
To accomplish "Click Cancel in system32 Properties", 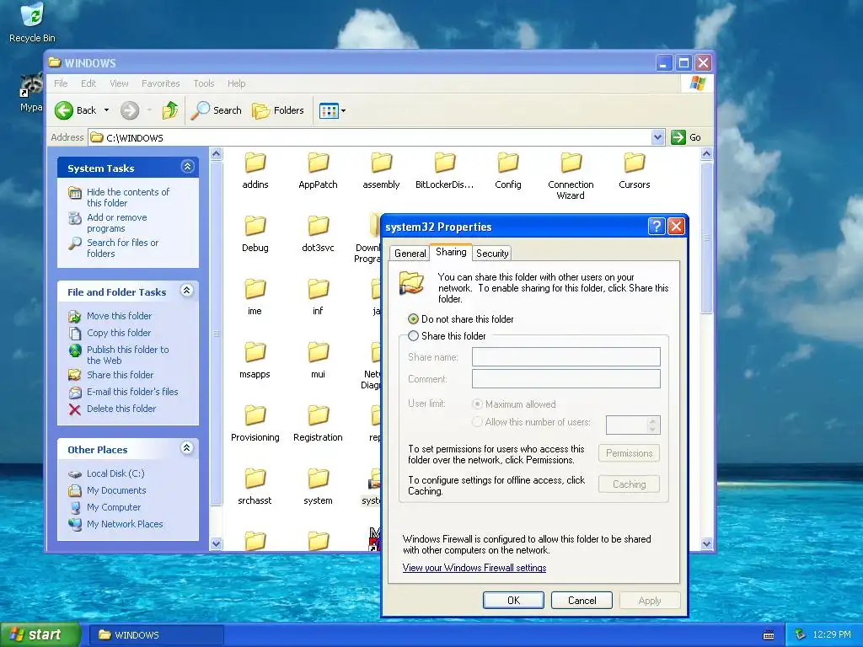I will (582, 600).
